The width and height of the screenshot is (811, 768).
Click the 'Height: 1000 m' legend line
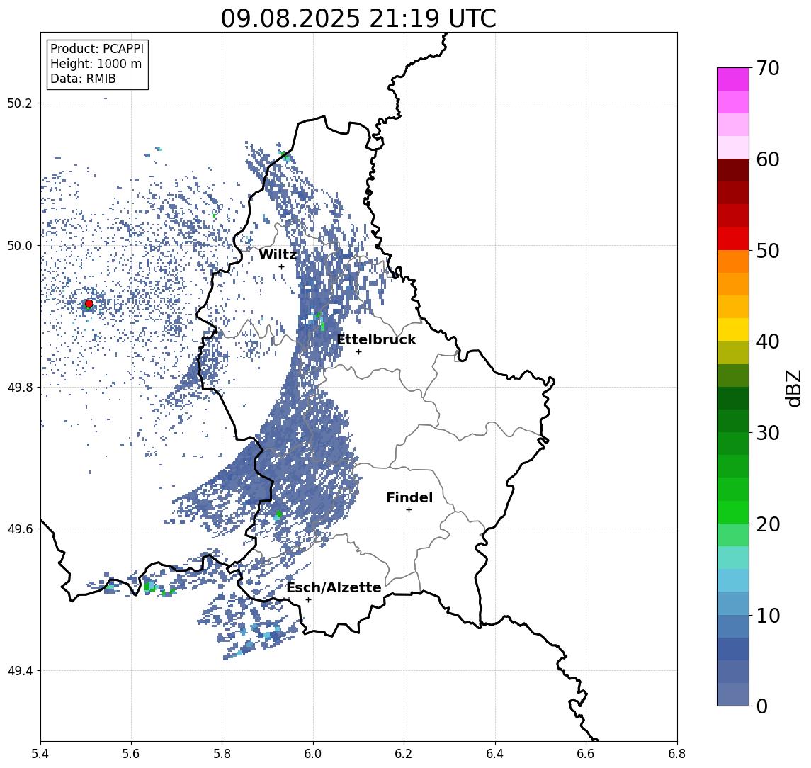pyautogui.click(x=96, y=64)
